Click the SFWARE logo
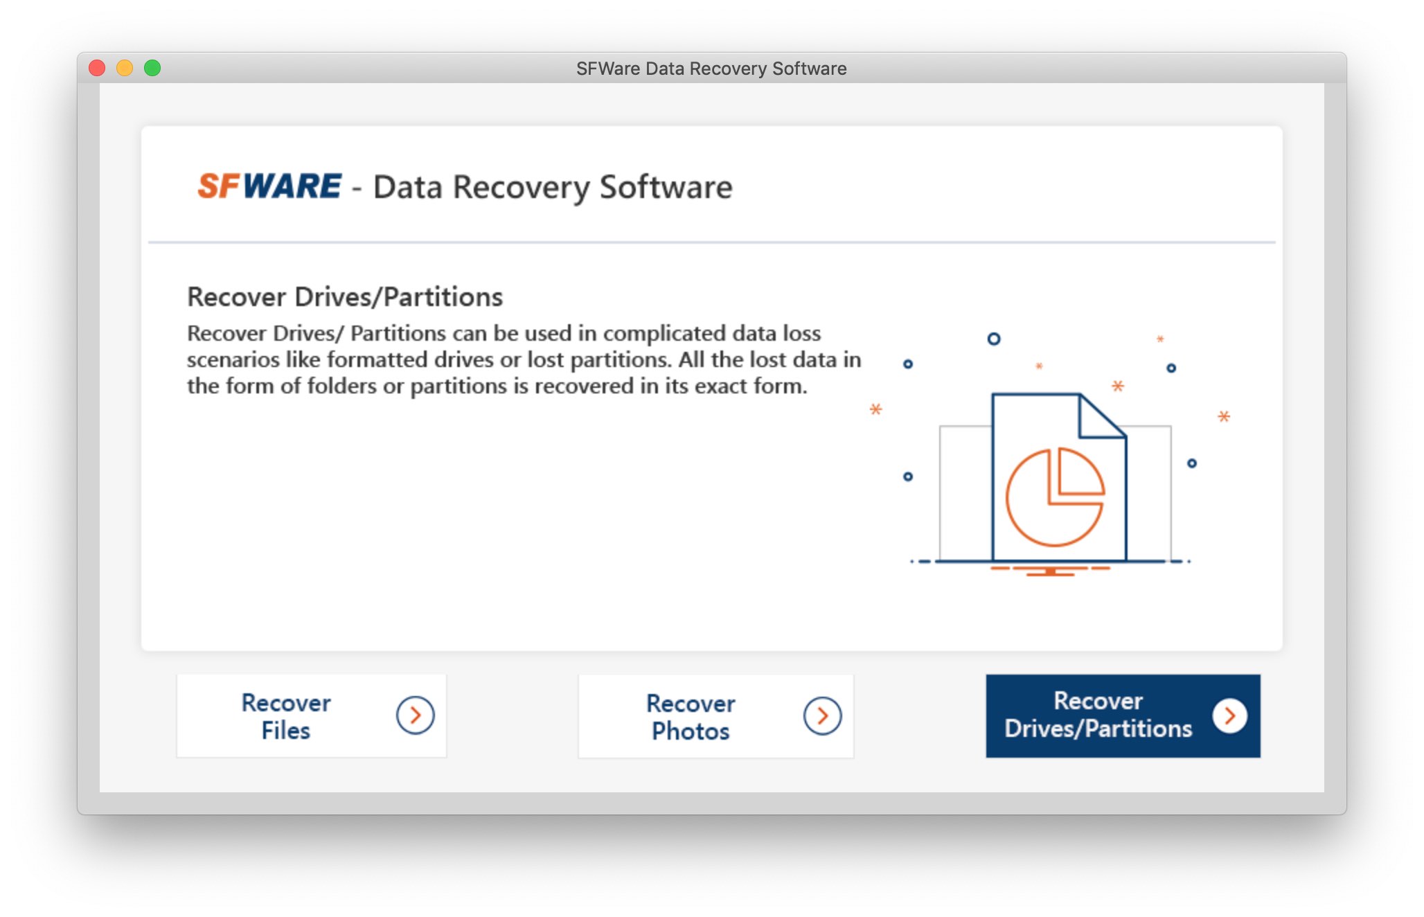Viewport: 1424px width, 917px height. point(269,186)
